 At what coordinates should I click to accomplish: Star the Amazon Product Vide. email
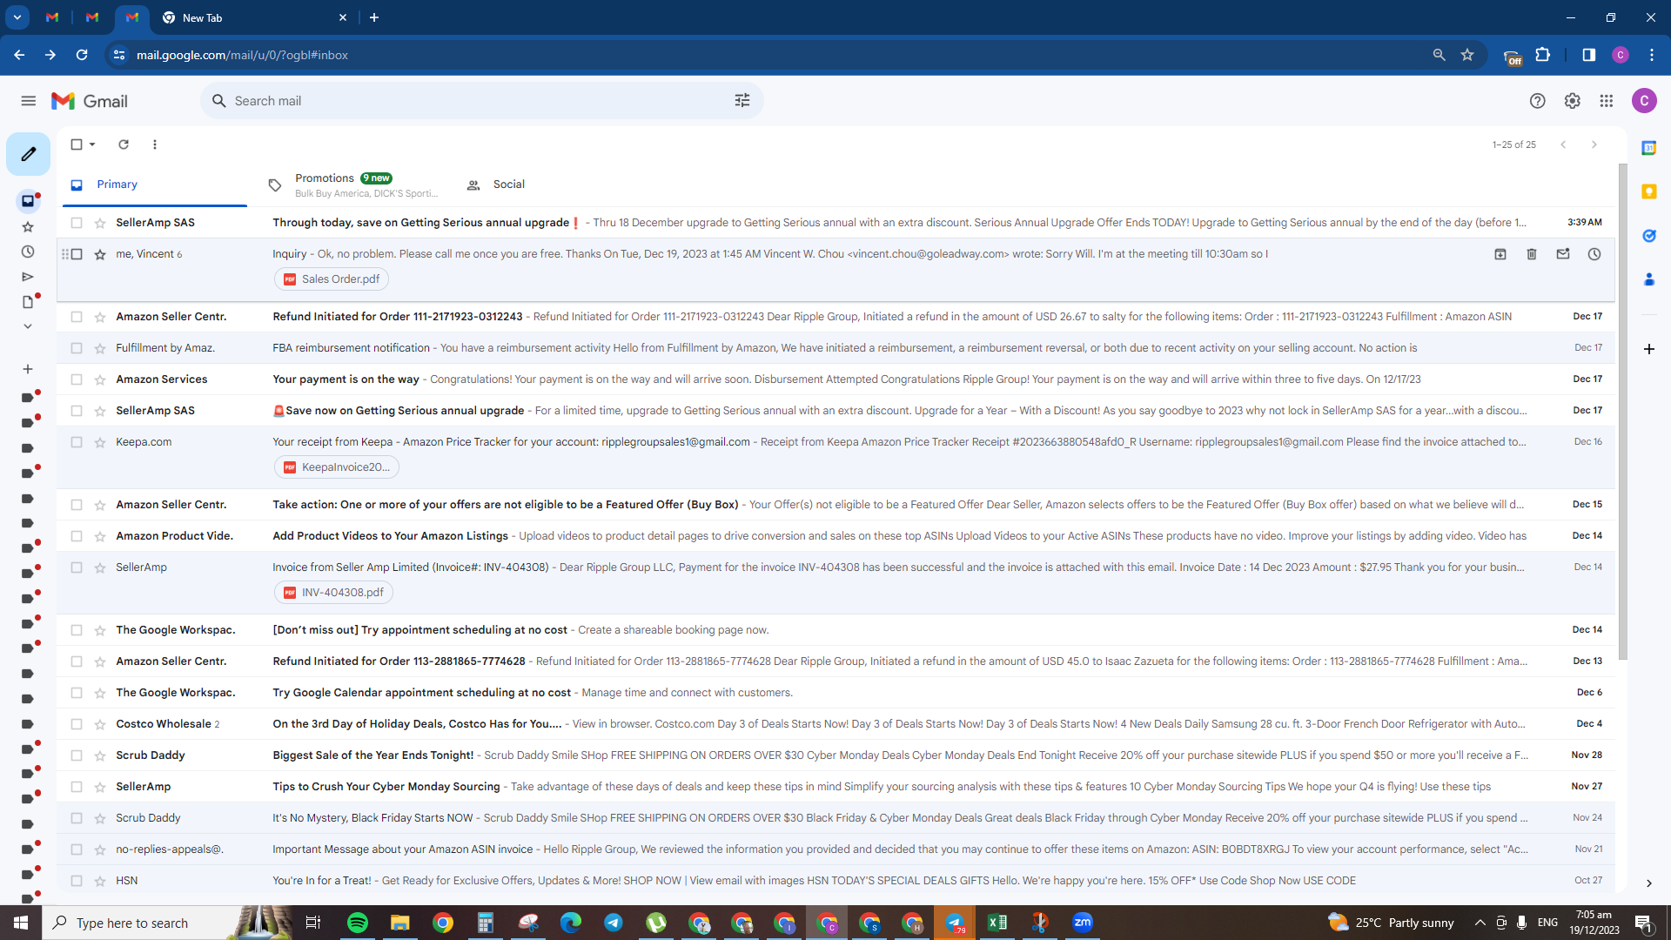click(100, 536)
